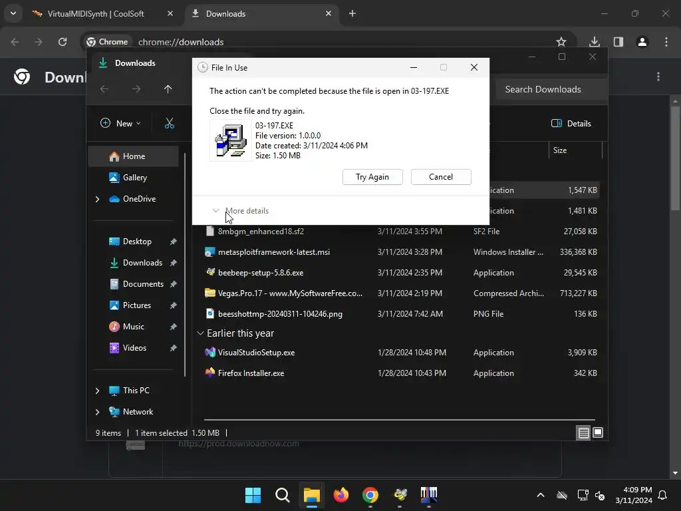Viewport: 681px width, 511px height.
Task: Click File Explorer back arrow
Action: click(x=104, y=89)
